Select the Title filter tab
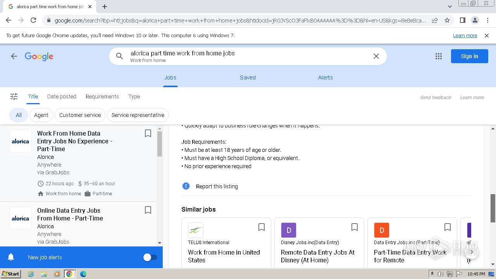496x279 pixels. coord(33,96)
